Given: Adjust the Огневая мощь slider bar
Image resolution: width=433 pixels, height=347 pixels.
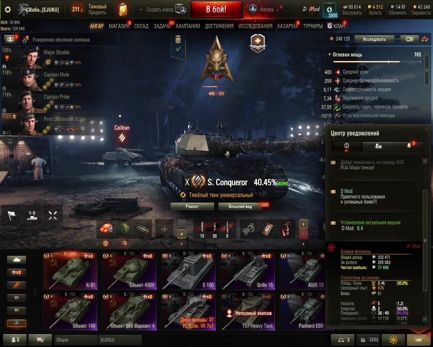Looking at the screenshot, I should point(377,62).
